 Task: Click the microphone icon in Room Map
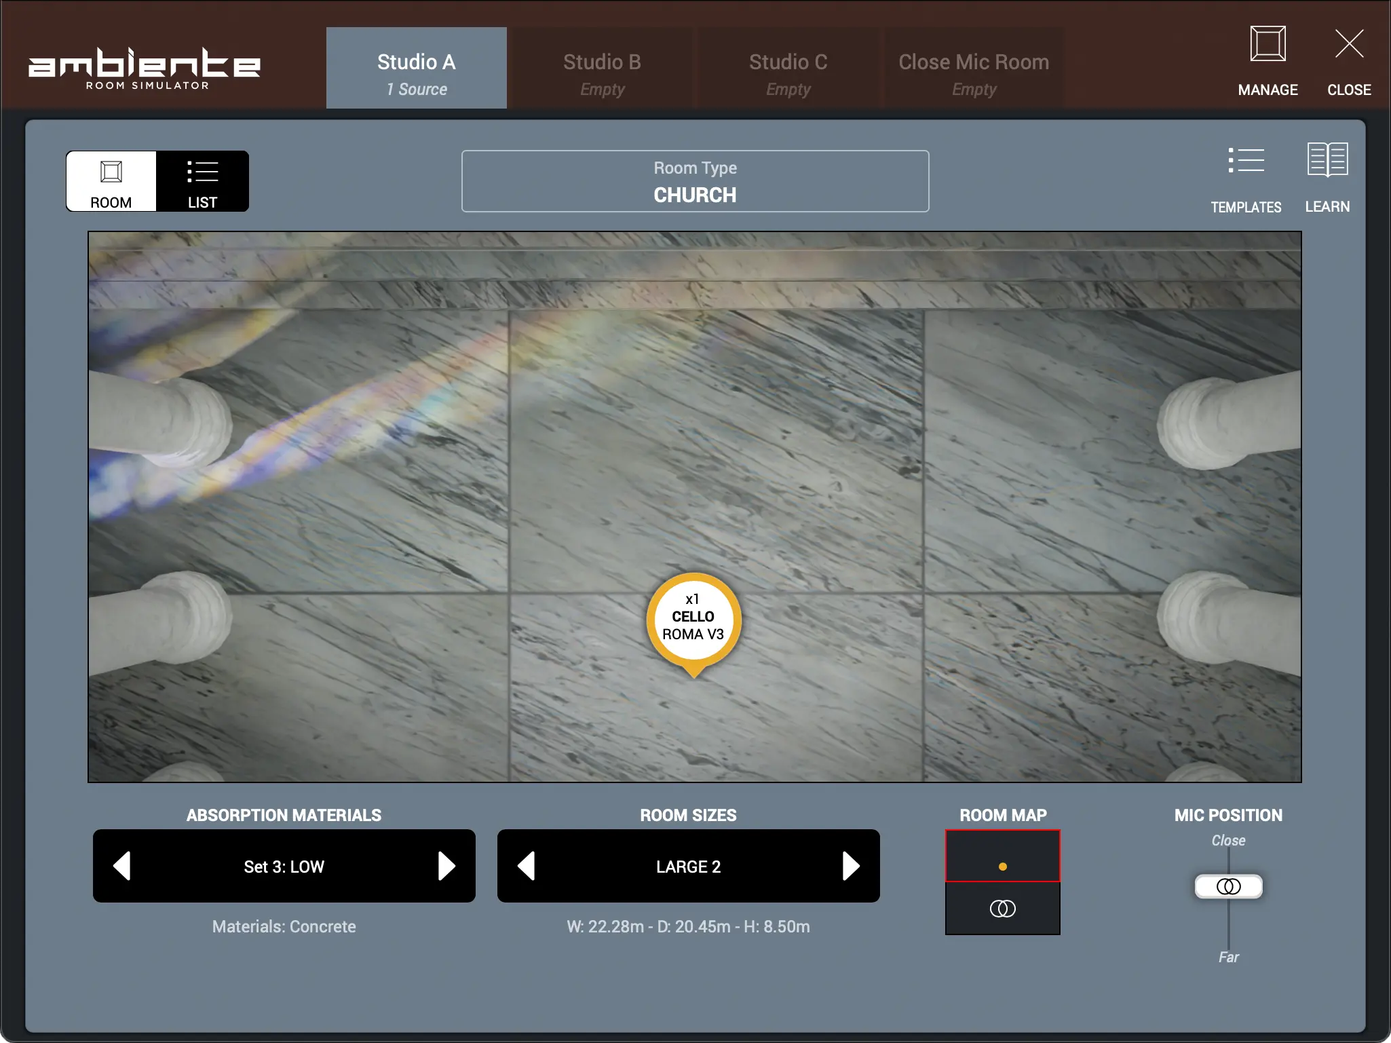tap(1002, 908)
